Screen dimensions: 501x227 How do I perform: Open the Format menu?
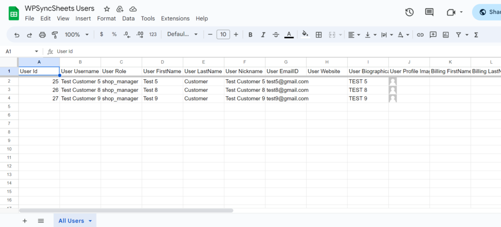pos(106,19)
